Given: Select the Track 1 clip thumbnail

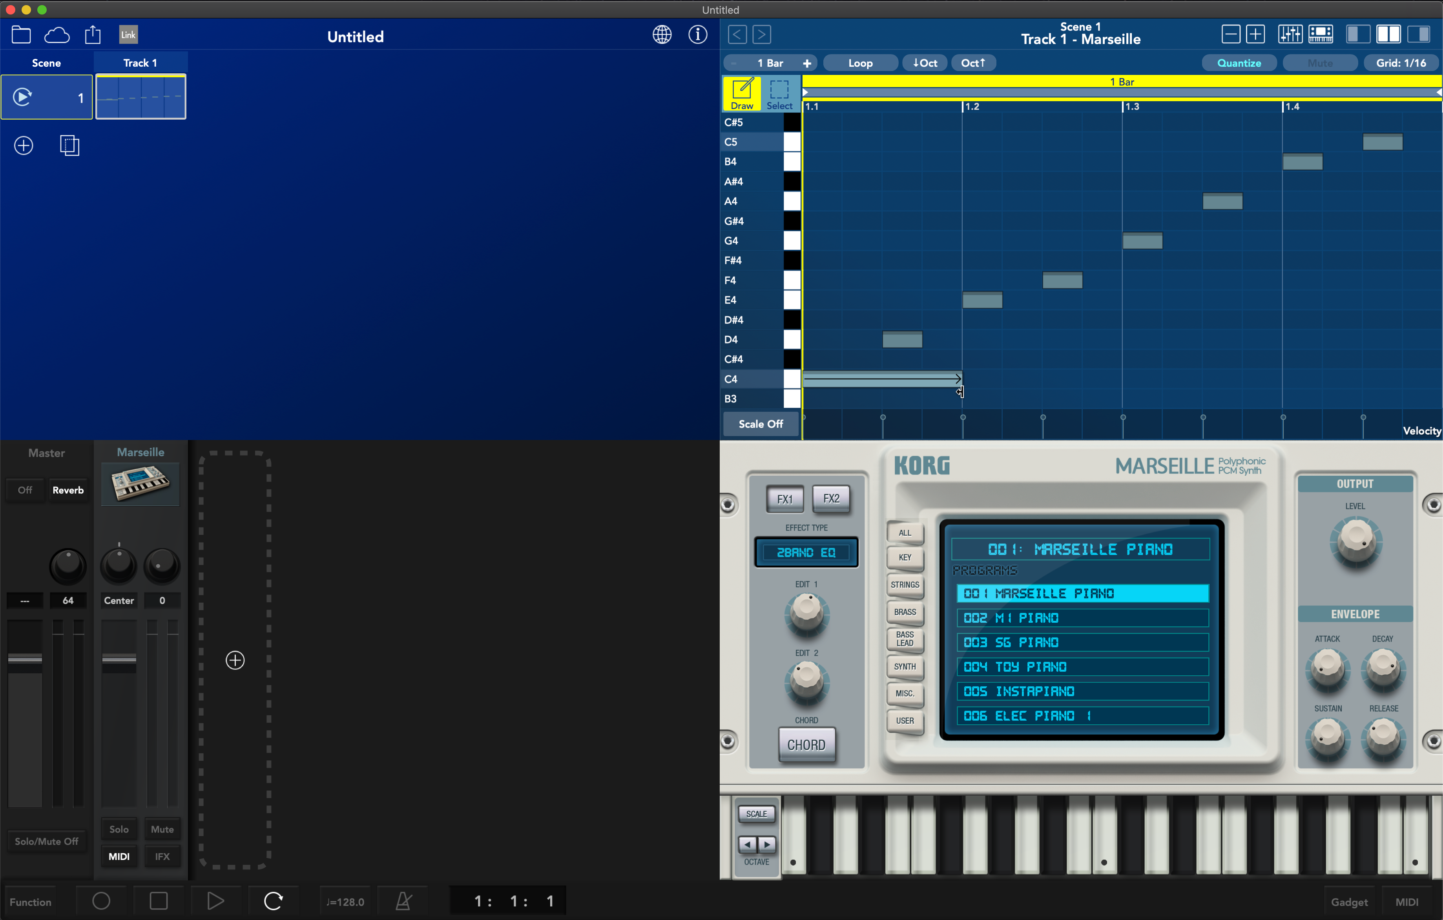Looking at the screenshot, I should tap(141, 97).
